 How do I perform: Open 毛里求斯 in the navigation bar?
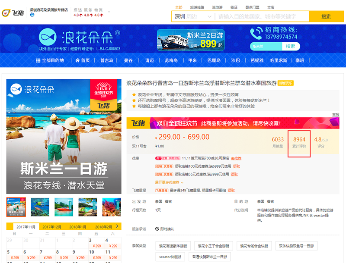279,60
